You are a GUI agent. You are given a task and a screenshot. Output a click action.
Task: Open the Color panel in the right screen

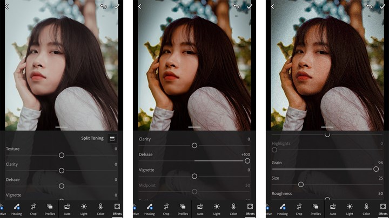[366, 209]
